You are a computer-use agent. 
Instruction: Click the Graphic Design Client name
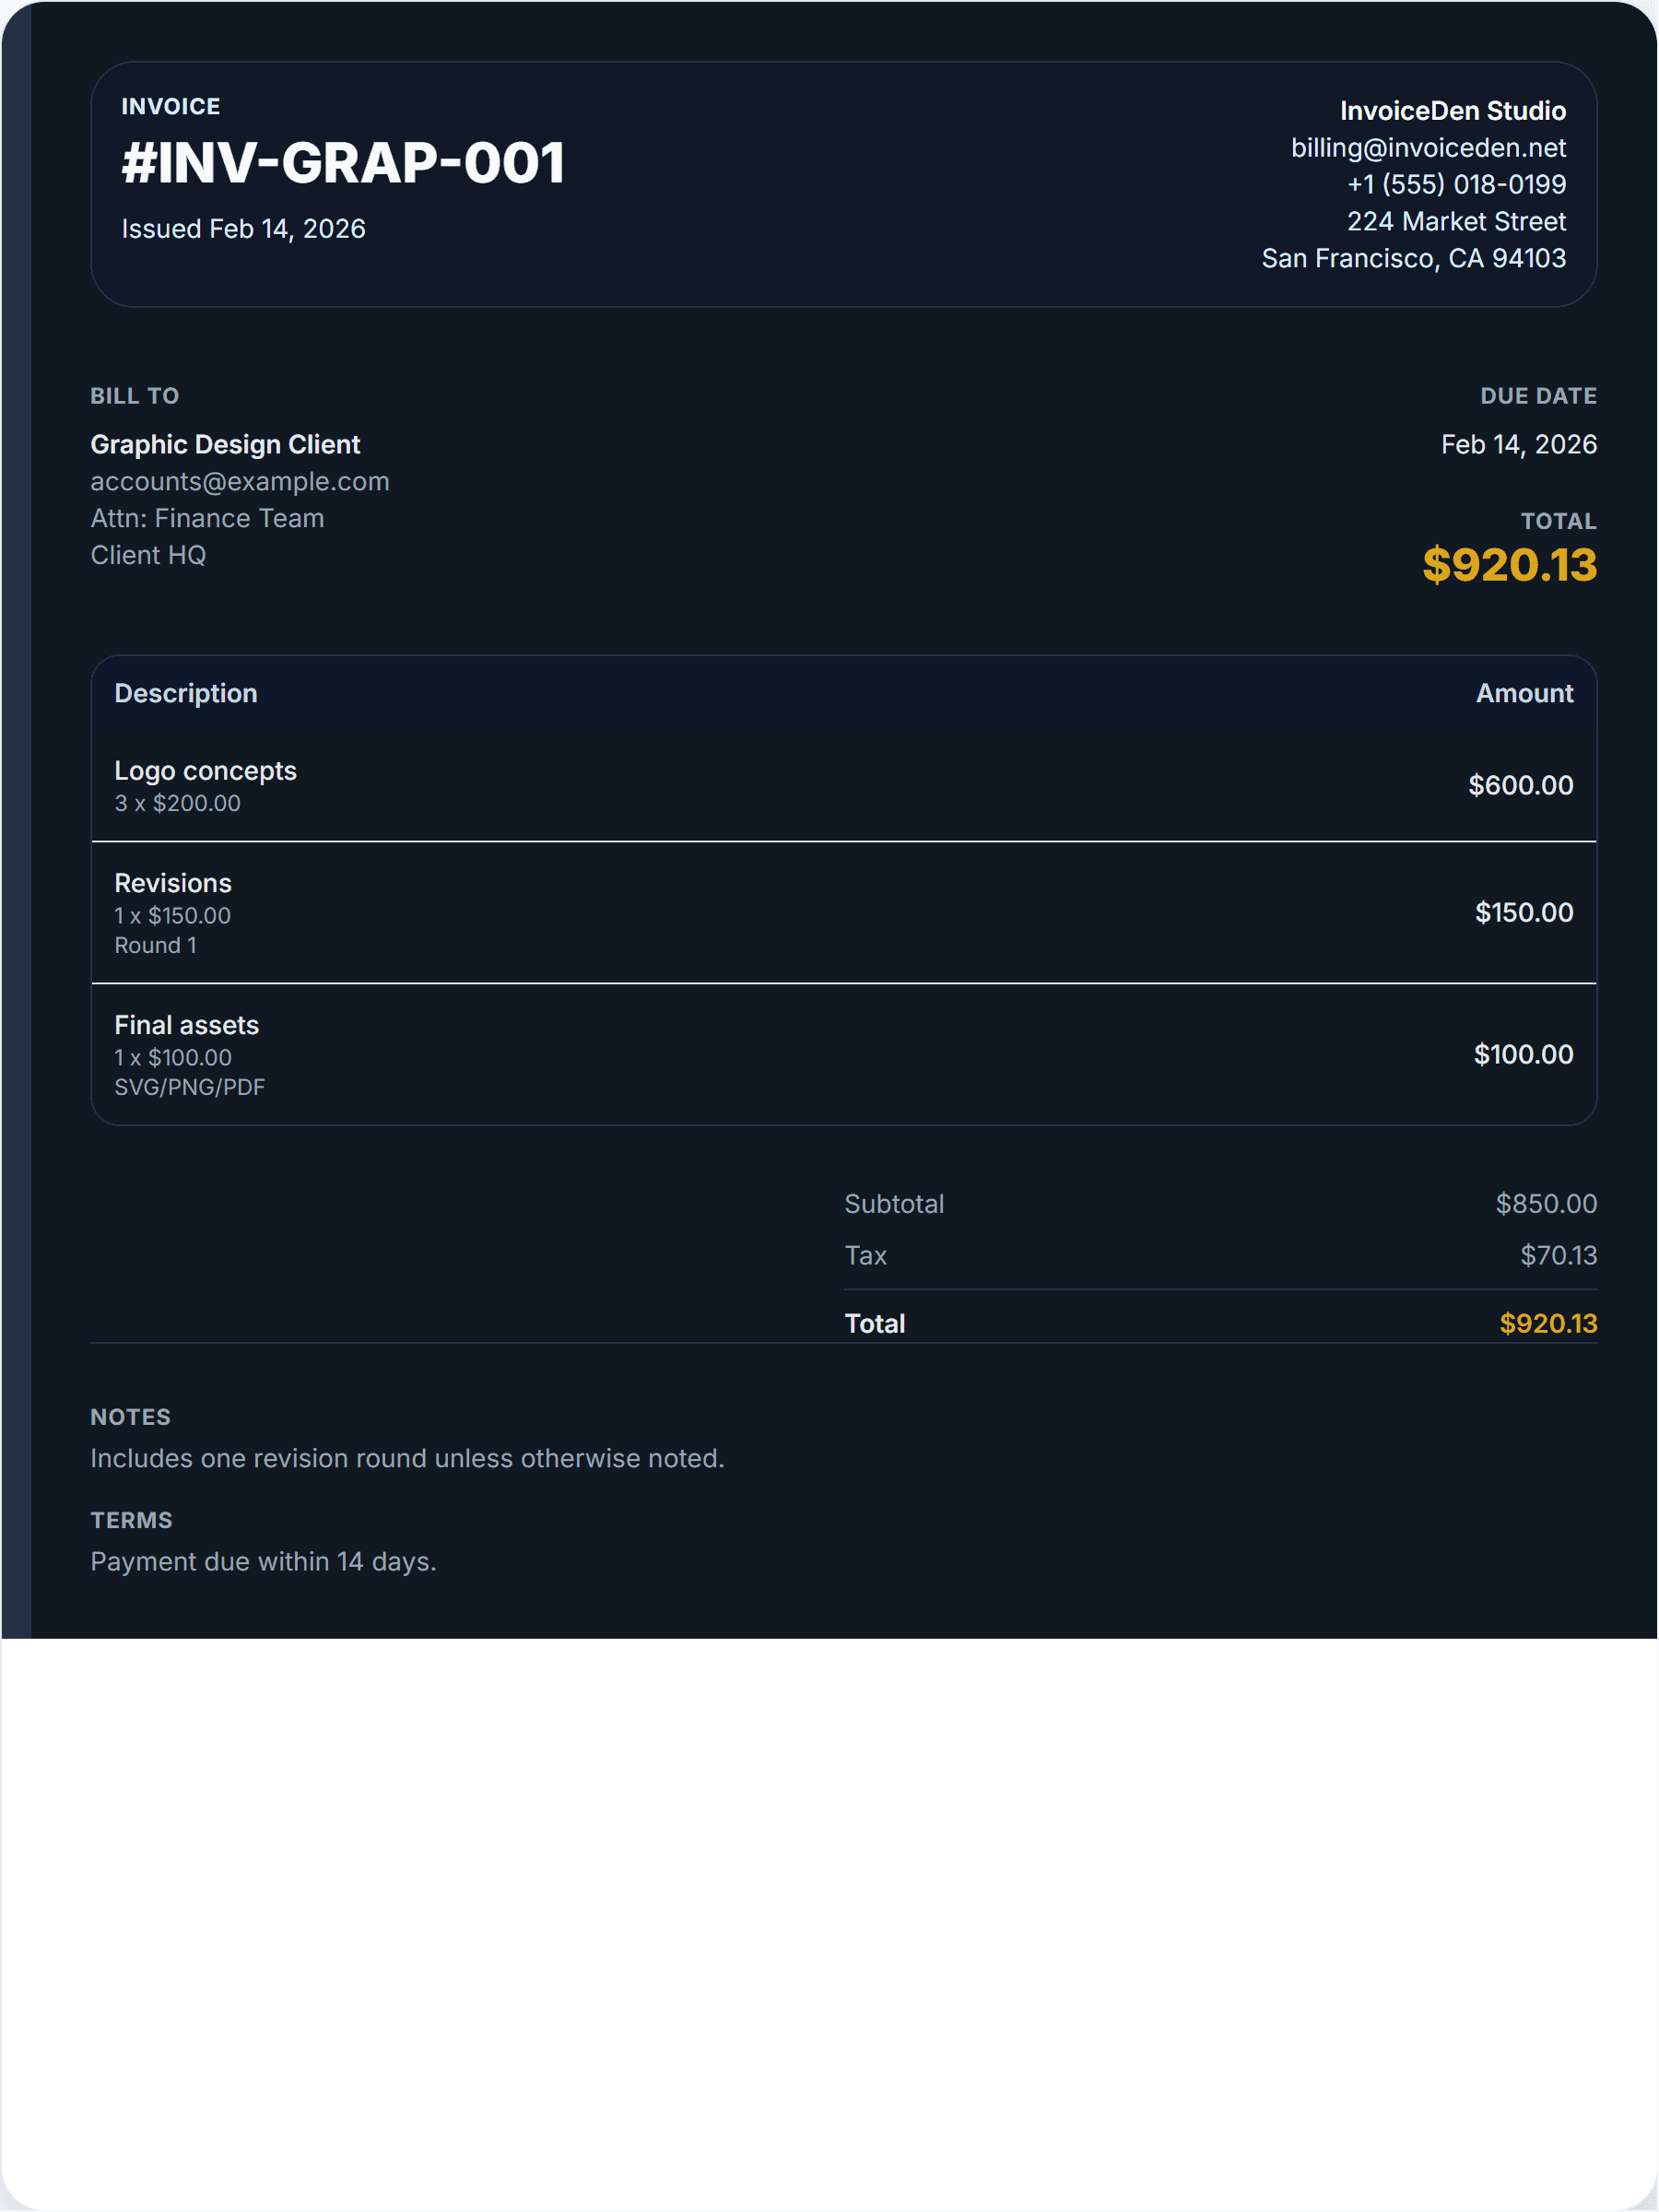(225, 444)
